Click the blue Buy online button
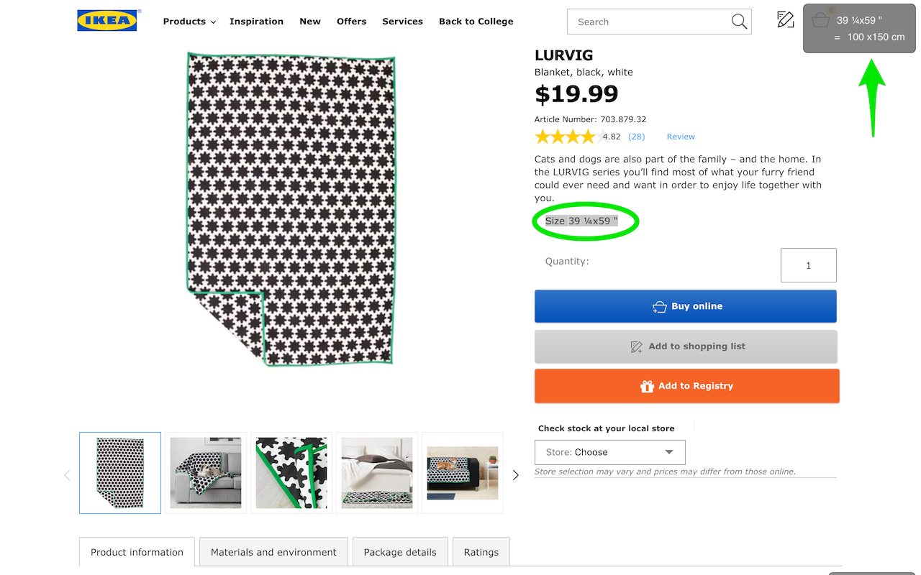921x575 pixels. (x=685, y=306)
